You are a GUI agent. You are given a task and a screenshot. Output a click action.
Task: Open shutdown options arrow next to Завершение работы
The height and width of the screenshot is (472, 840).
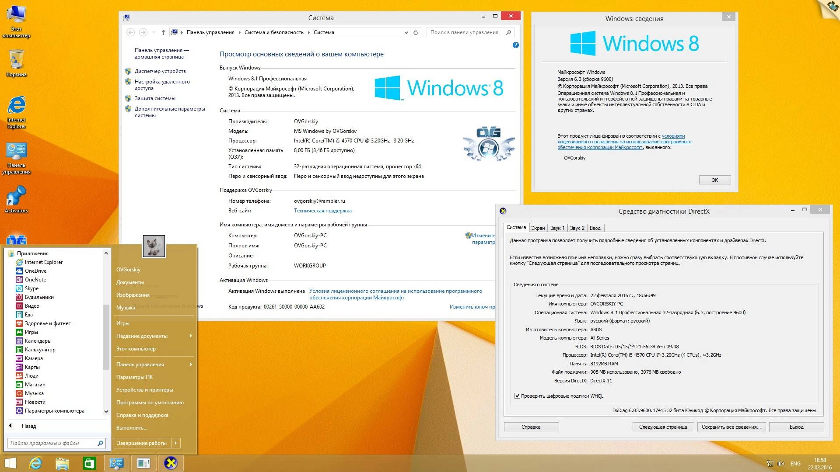pyautogui.click(x=176, y=443)
